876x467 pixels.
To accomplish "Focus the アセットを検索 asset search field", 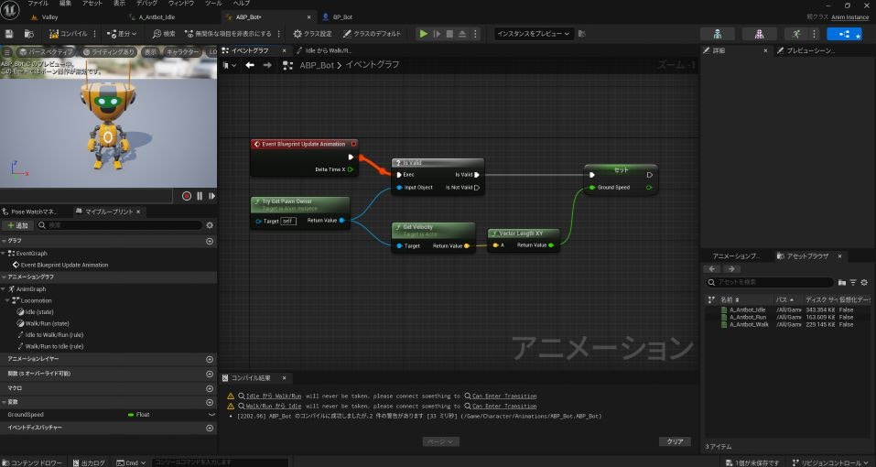I will [770, 283].
